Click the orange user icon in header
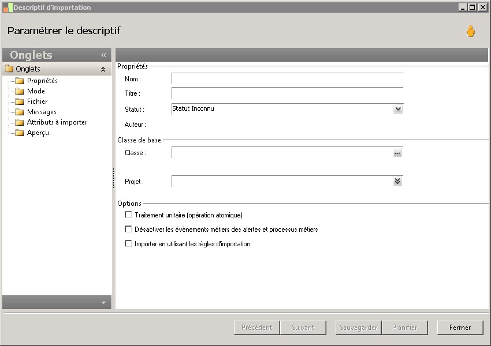491x346 pixels. (470, 32)
